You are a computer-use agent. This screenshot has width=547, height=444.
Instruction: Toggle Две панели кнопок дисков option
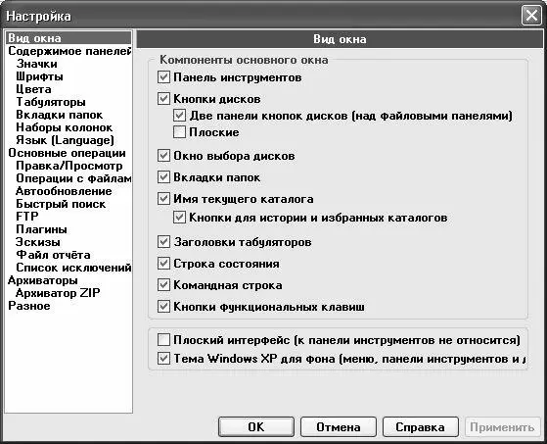[179, 116]
